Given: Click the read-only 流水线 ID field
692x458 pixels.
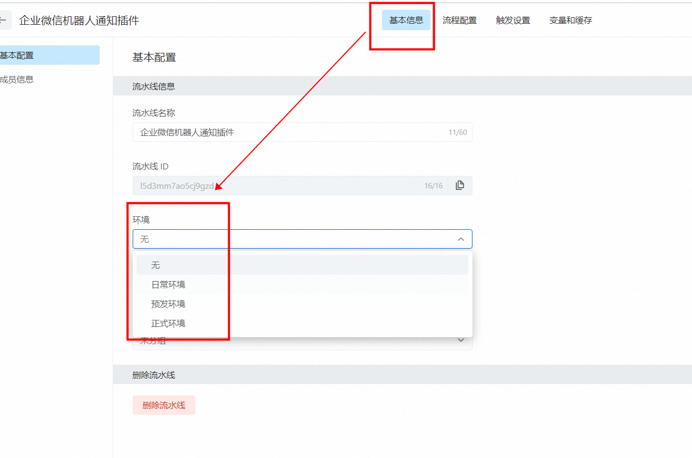Looking at the screenshot, I should coord(290,186).
